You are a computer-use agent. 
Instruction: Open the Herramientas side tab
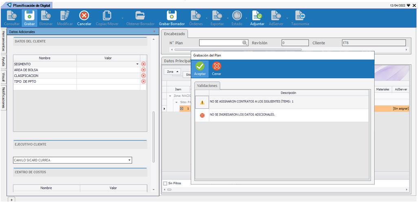(3, 41)
